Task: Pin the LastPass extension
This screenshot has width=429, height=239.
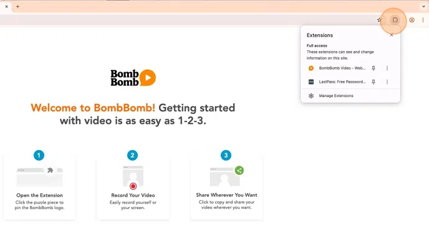Action: coord(374,82)
